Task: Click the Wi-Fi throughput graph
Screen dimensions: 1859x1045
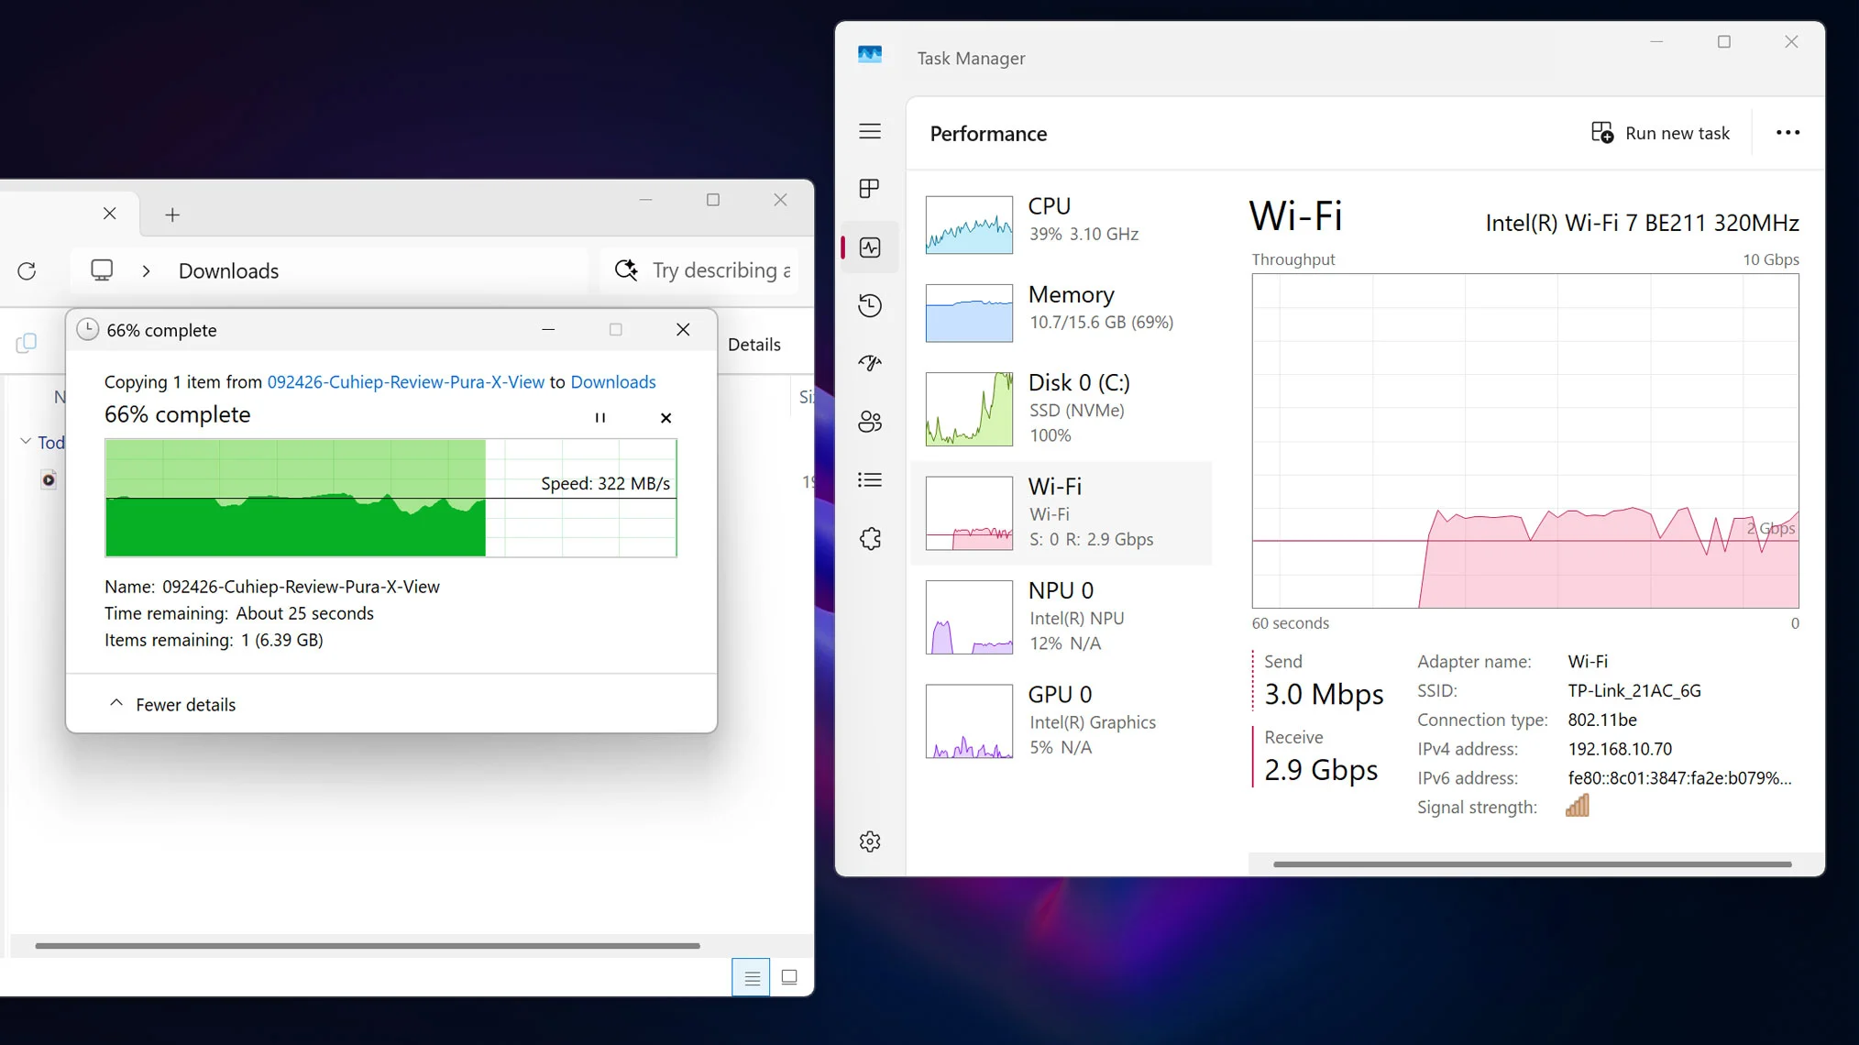Action: click(1525, 441)
